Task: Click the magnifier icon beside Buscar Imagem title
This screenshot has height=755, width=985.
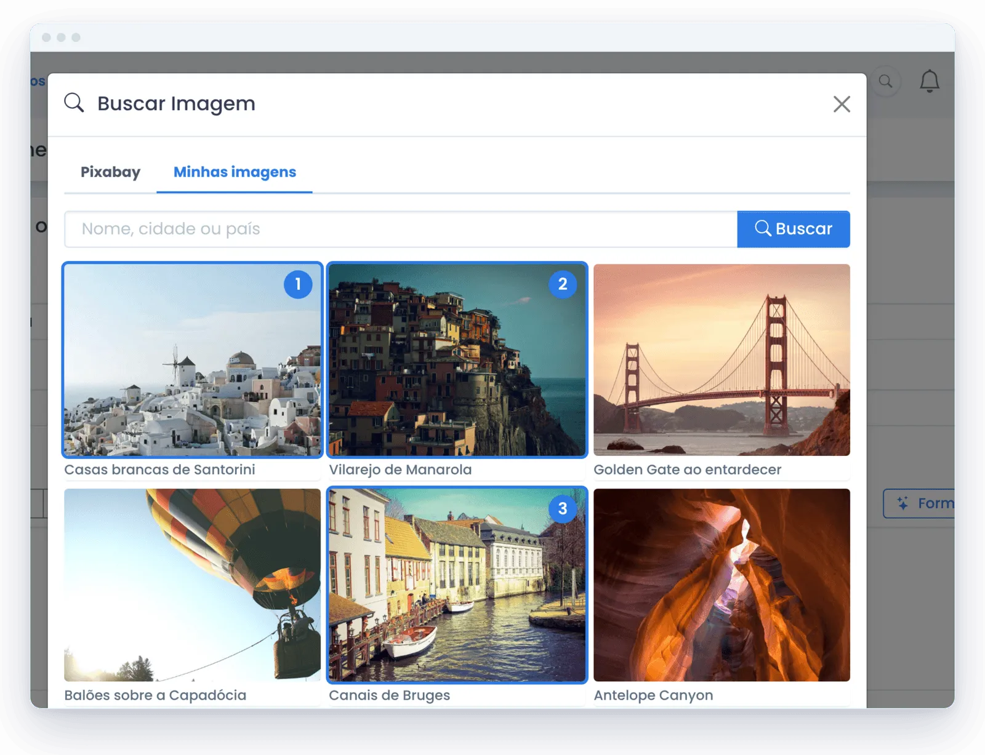Action: click(x=74, y=103)
